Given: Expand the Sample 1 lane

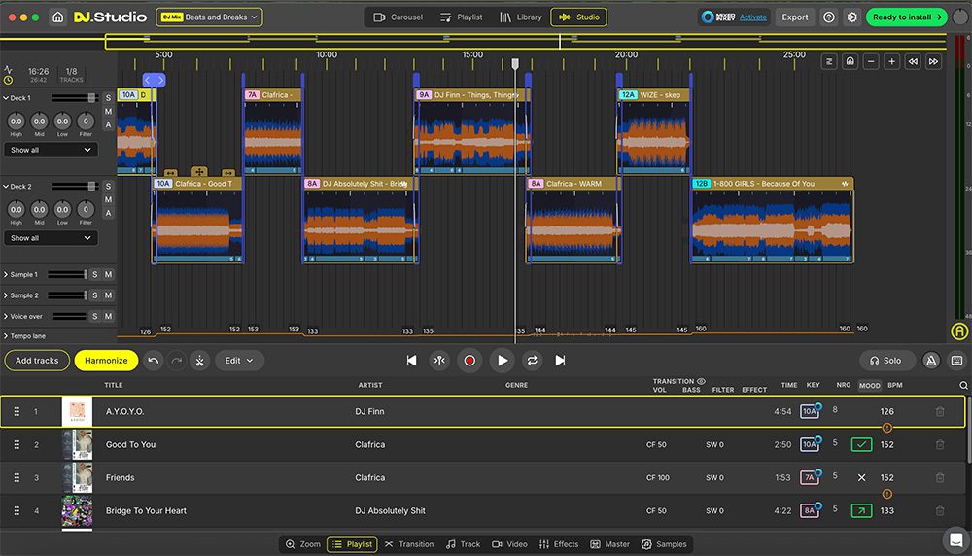Looking at the screenshot, I should point(6,274).
